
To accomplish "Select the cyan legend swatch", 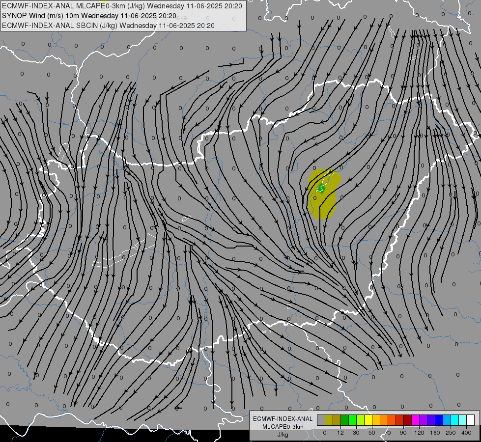I will (x=455, y=420).
